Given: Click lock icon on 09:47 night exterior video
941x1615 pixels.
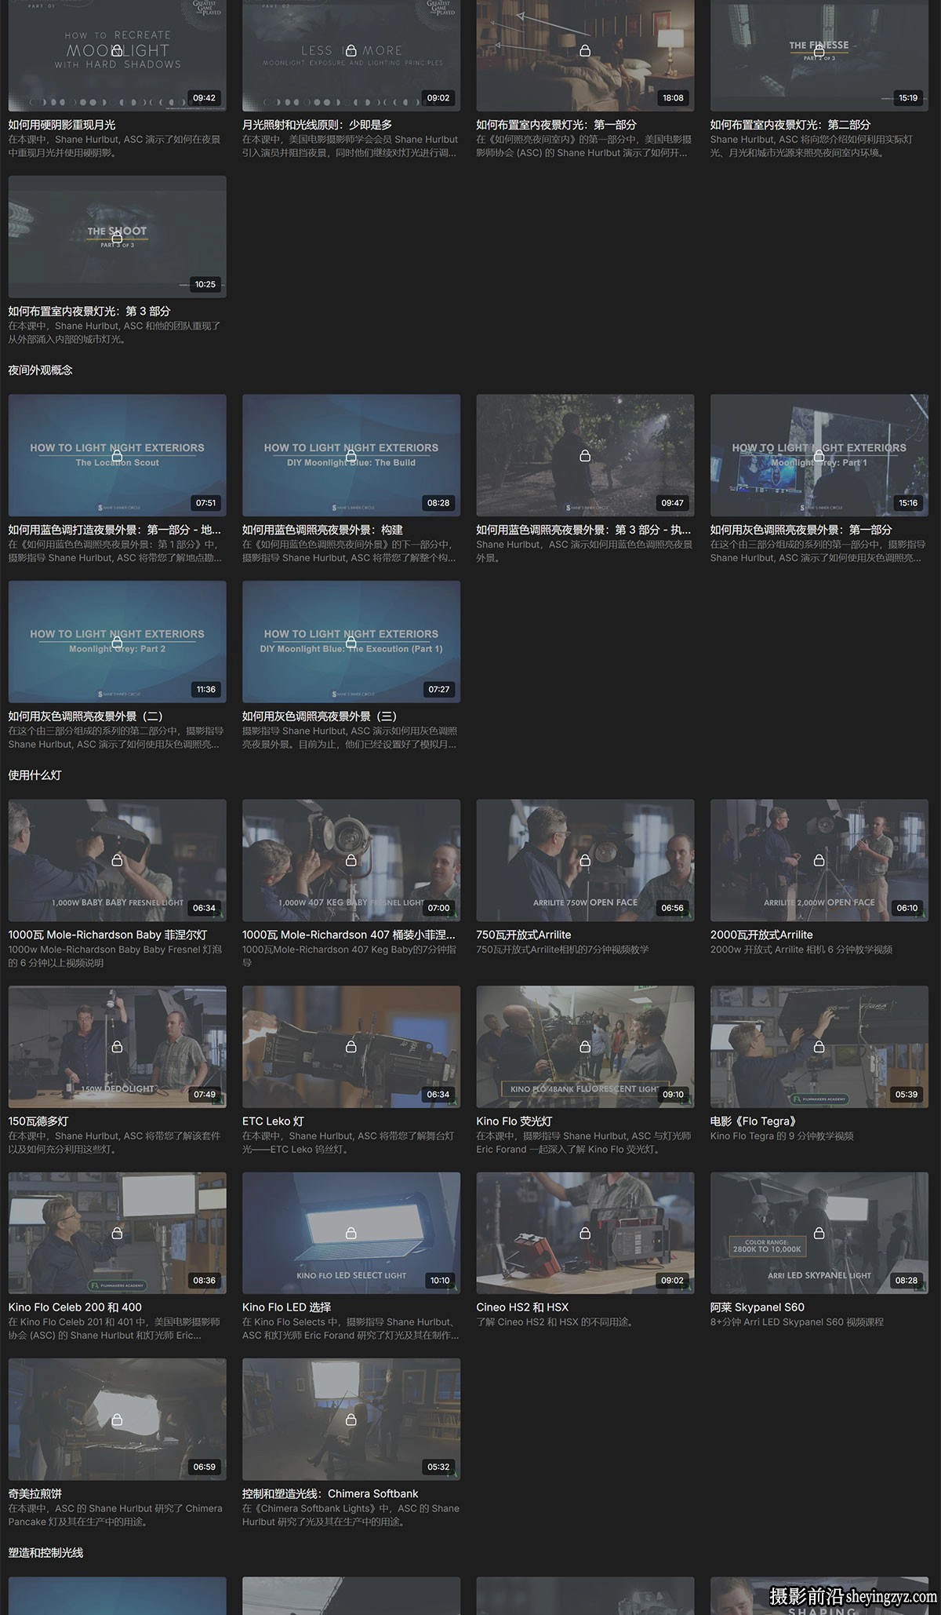Looking at the screenshot, I should pyautogui.click(x=585, y=455).
